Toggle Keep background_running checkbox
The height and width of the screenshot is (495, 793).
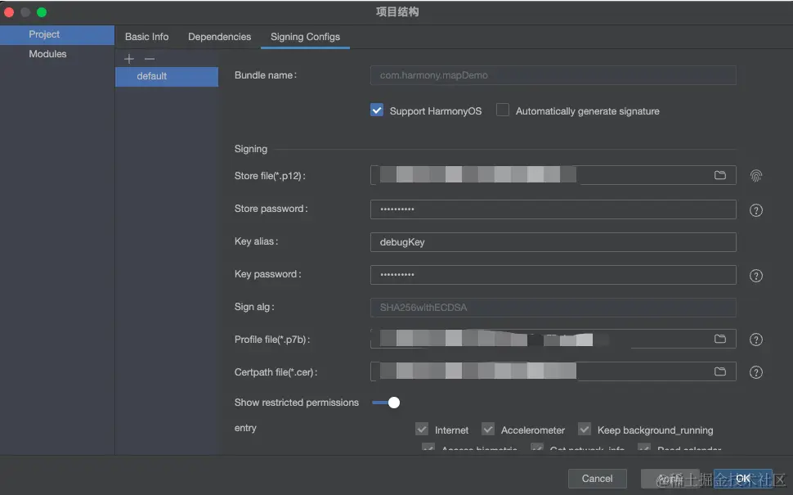tap(585, 430)
